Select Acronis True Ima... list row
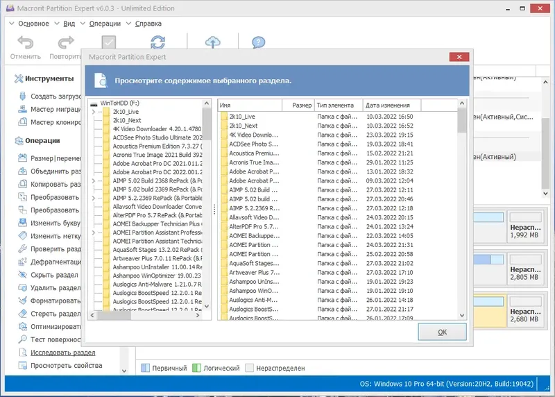 coord(338,162)
